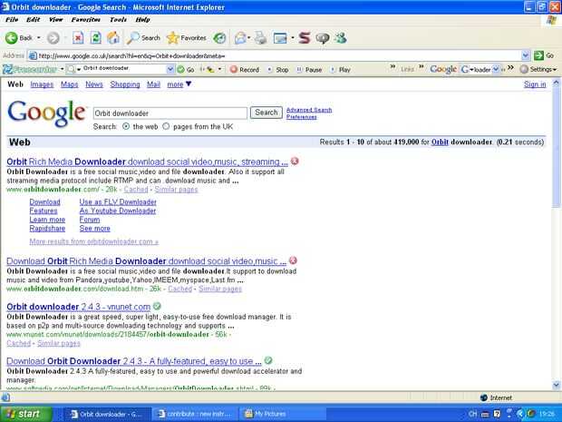The image size is (562, 422).
Task: Open the View menu
Action: pyautogui.click(x=55, y=20)
